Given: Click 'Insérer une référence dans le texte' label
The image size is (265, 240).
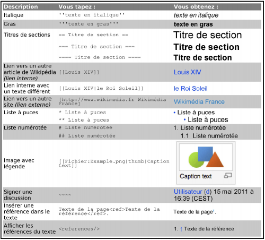Looking at the screenshot, I should [26, 212].
